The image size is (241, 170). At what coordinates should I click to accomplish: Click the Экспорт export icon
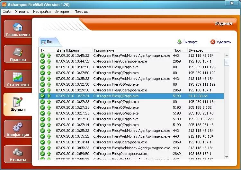[x=179, y=42]
